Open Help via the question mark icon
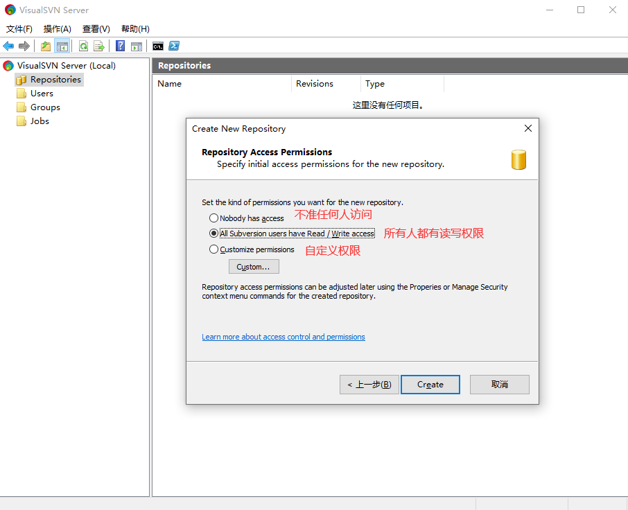The width and height of the screenshot is (628, 510). pyautogui.click(x=121, y=46)
